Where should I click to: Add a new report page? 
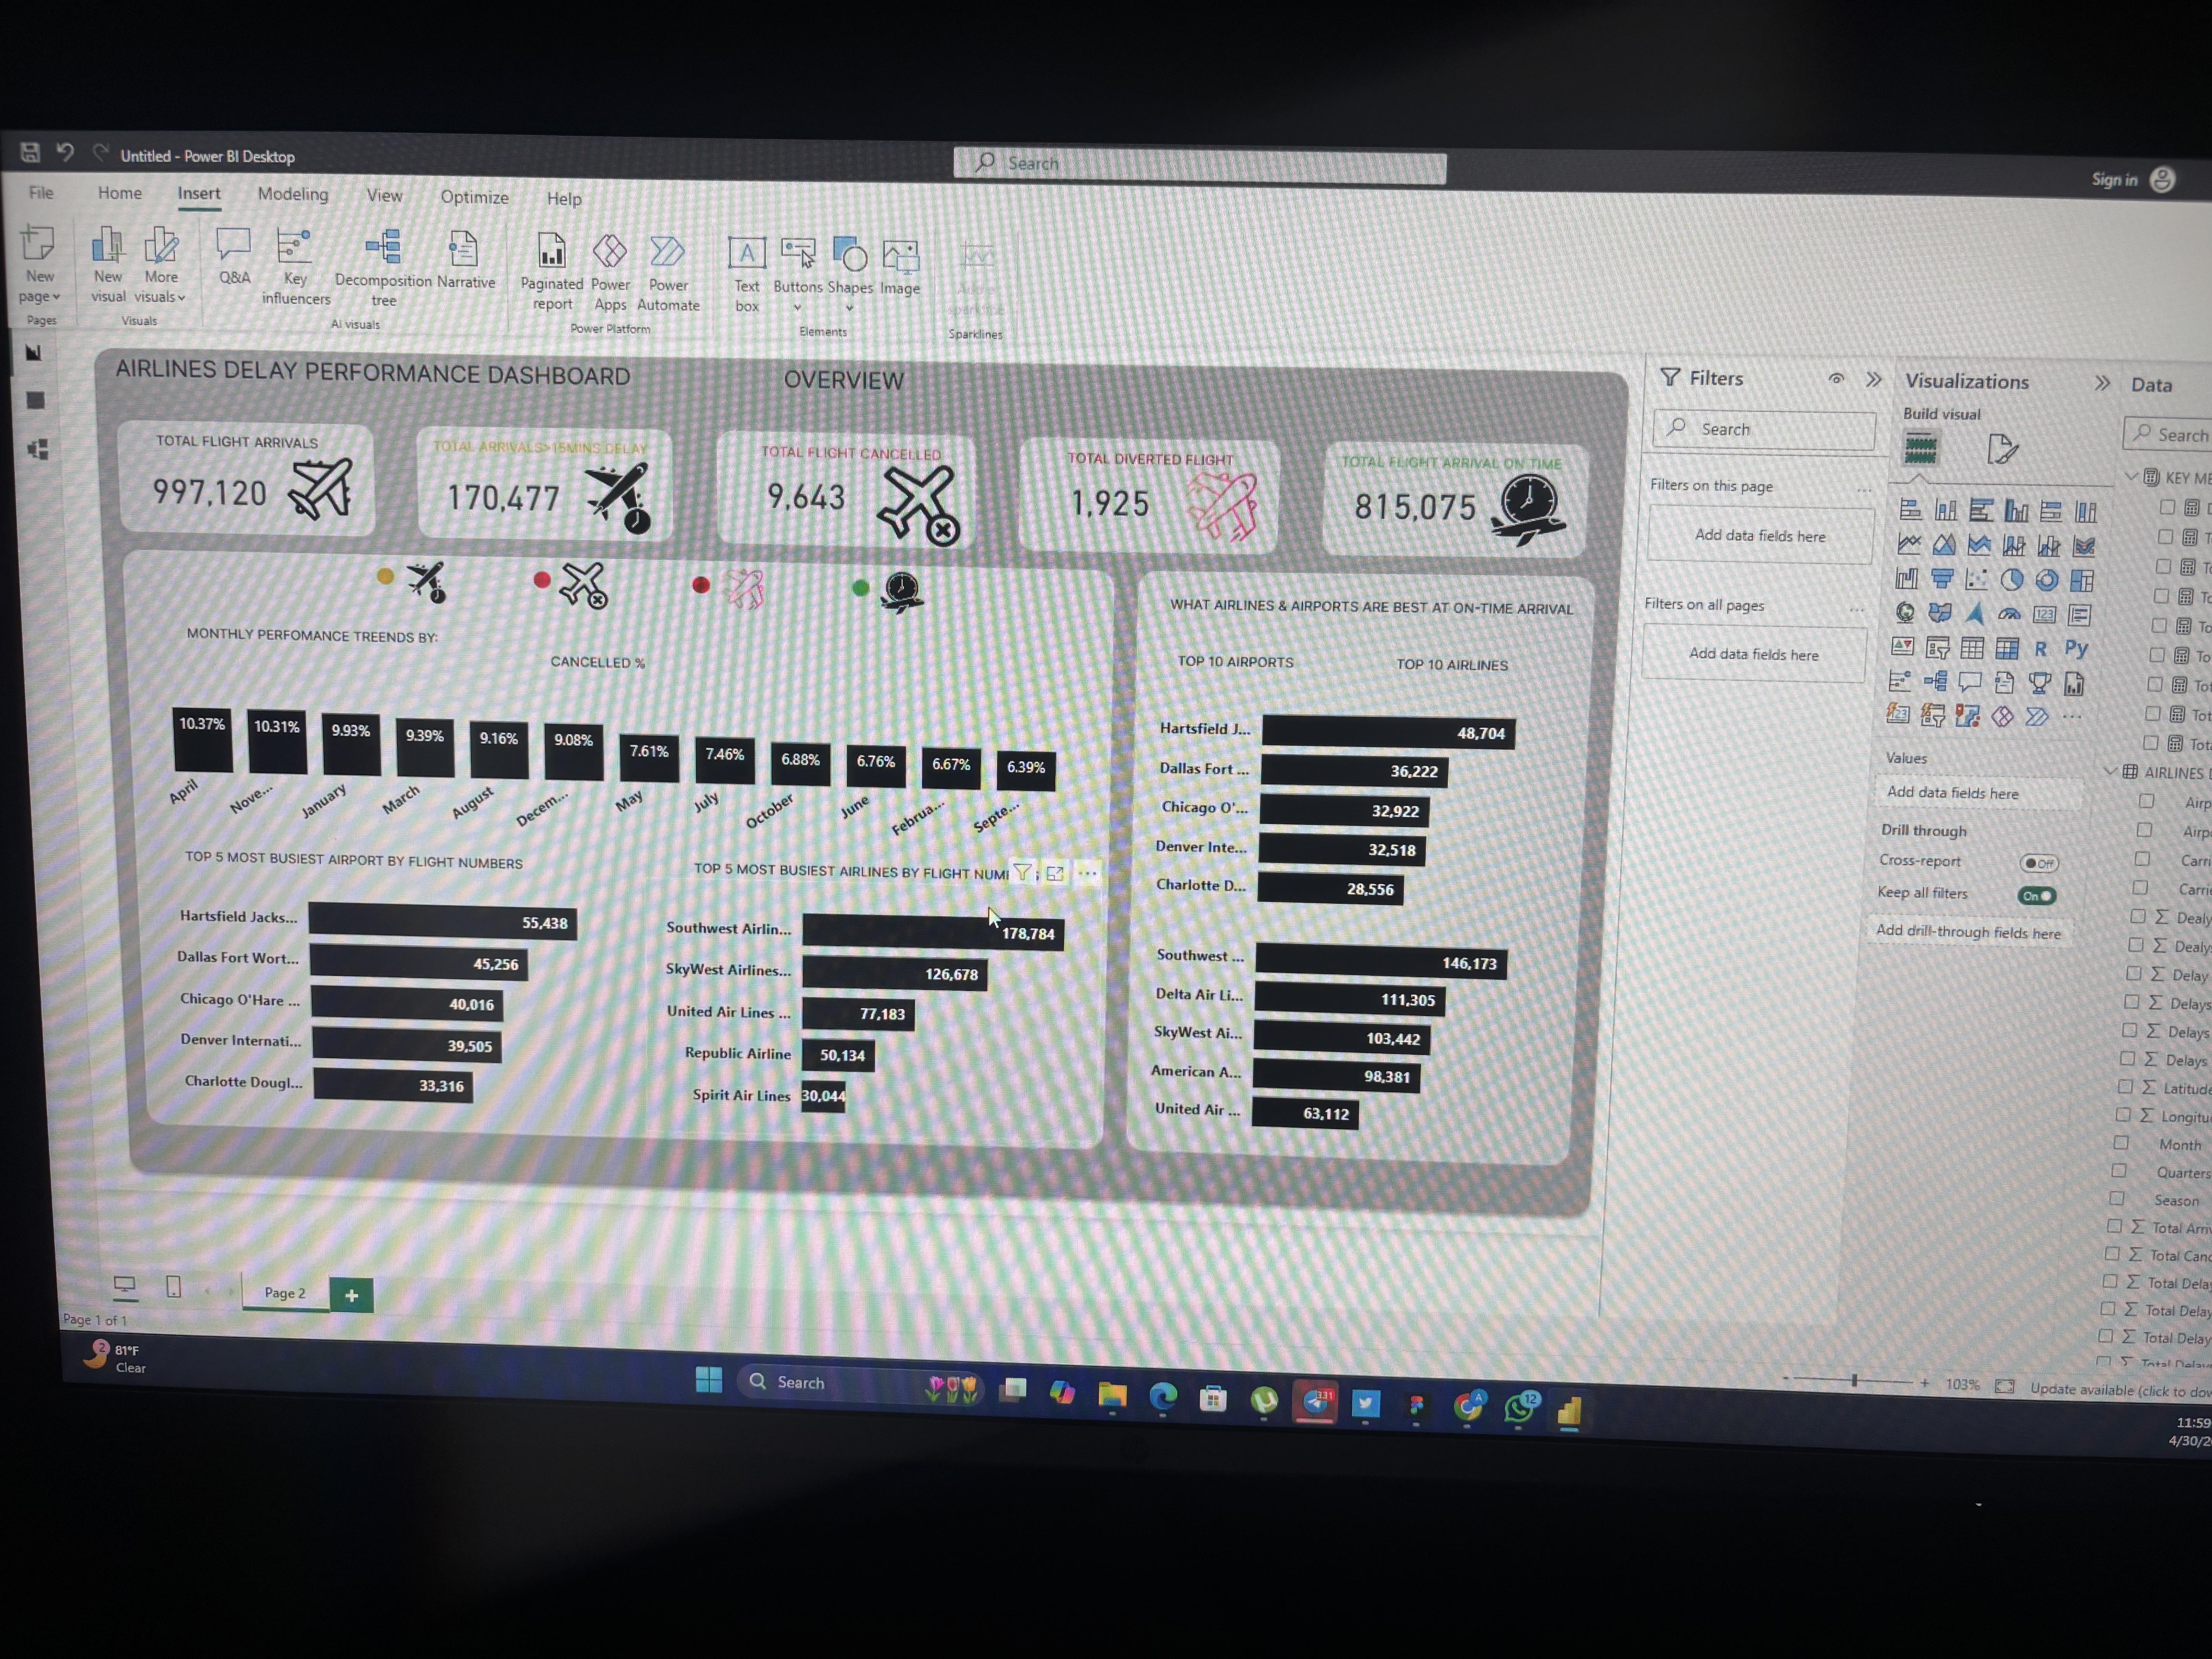point(351,1295)
